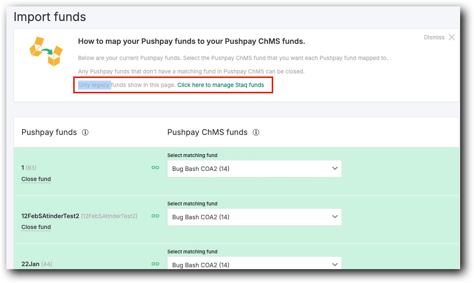Image resolution: width=474 pixels, height=283 pixels.
Task: Close fund 1 using its Close fund link
Action: [36, 179]
